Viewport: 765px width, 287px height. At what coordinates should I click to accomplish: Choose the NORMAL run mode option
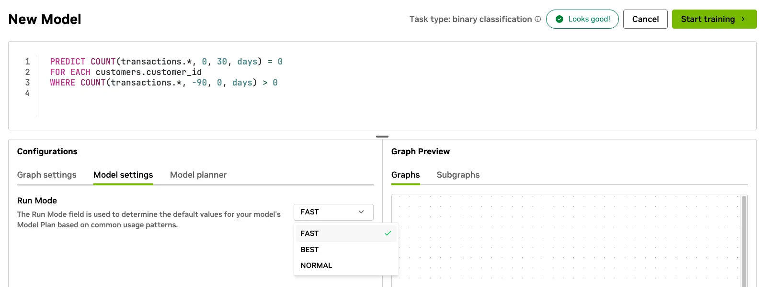pos(346,266)
